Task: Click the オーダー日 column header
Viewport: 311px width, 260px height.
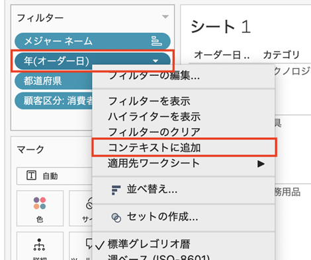Action: (222, 55)
